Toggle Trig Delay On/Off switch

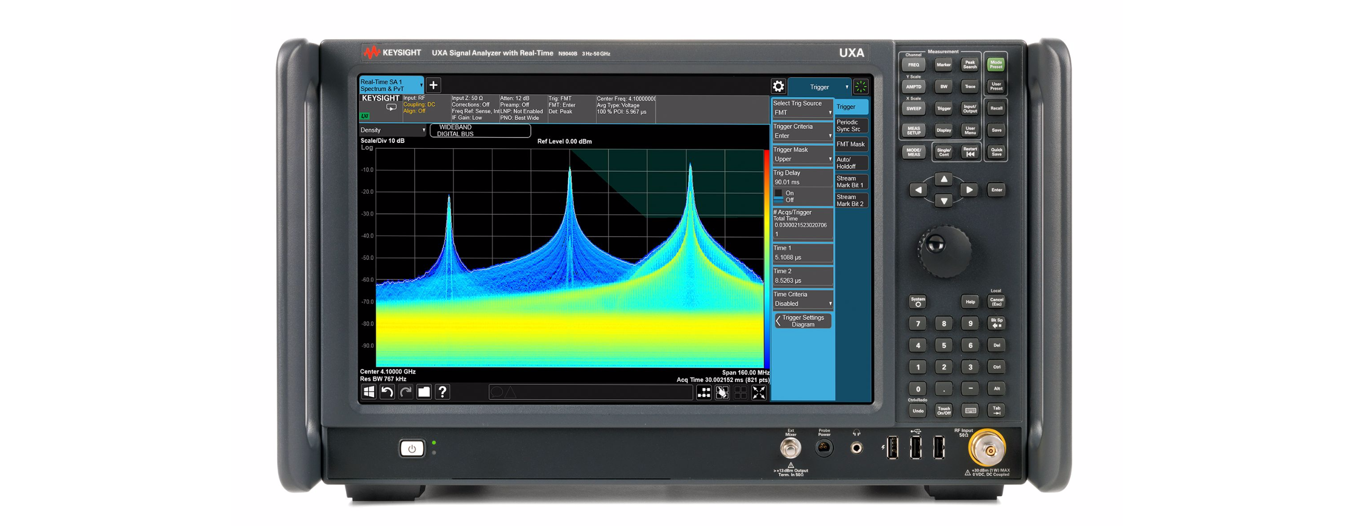778,196
